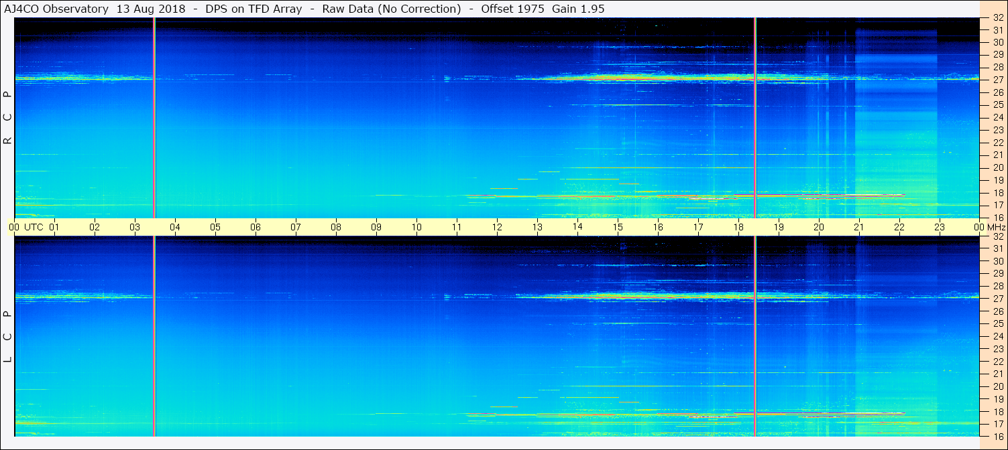Click the 16 MHz label on the LCP frequency scale
1008x450 pixels.
coord(998,436)
